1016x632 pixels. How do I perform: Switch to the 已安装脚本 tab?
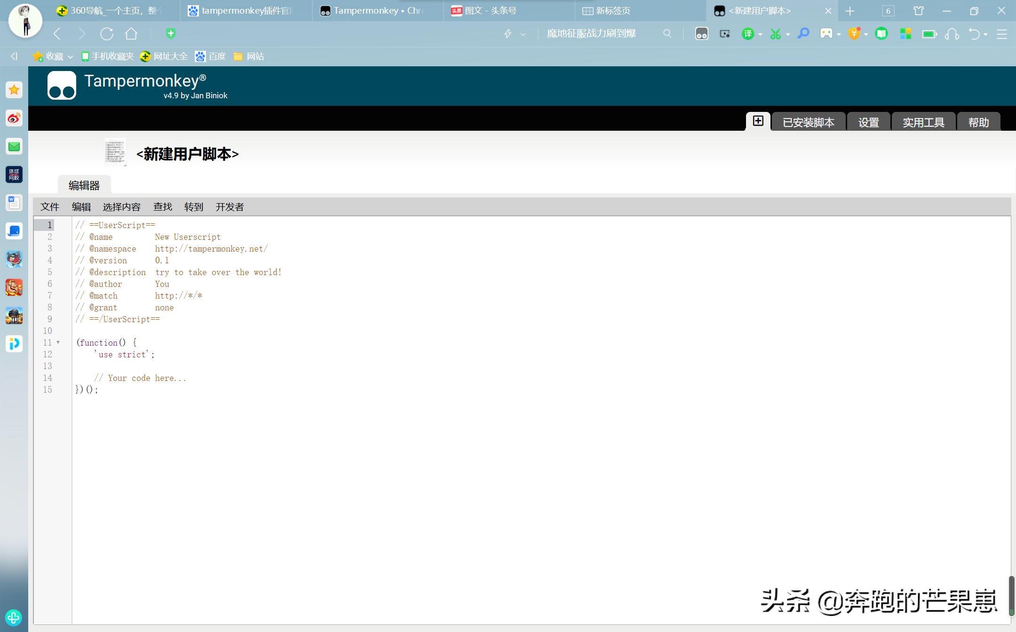pyautogui.click(x=808, y=122)
